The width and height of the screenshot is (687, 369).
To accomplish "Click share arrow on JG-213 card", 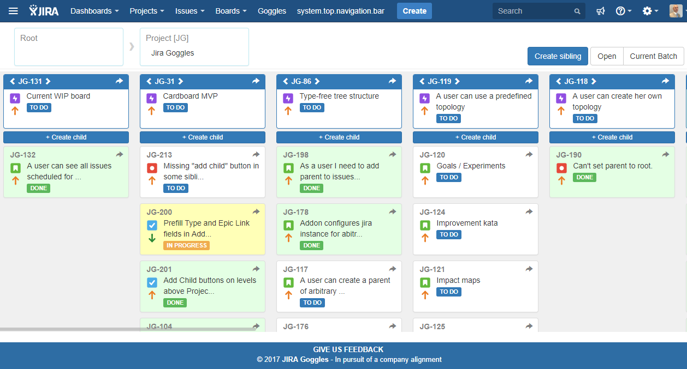I will (x=256, y=155).
